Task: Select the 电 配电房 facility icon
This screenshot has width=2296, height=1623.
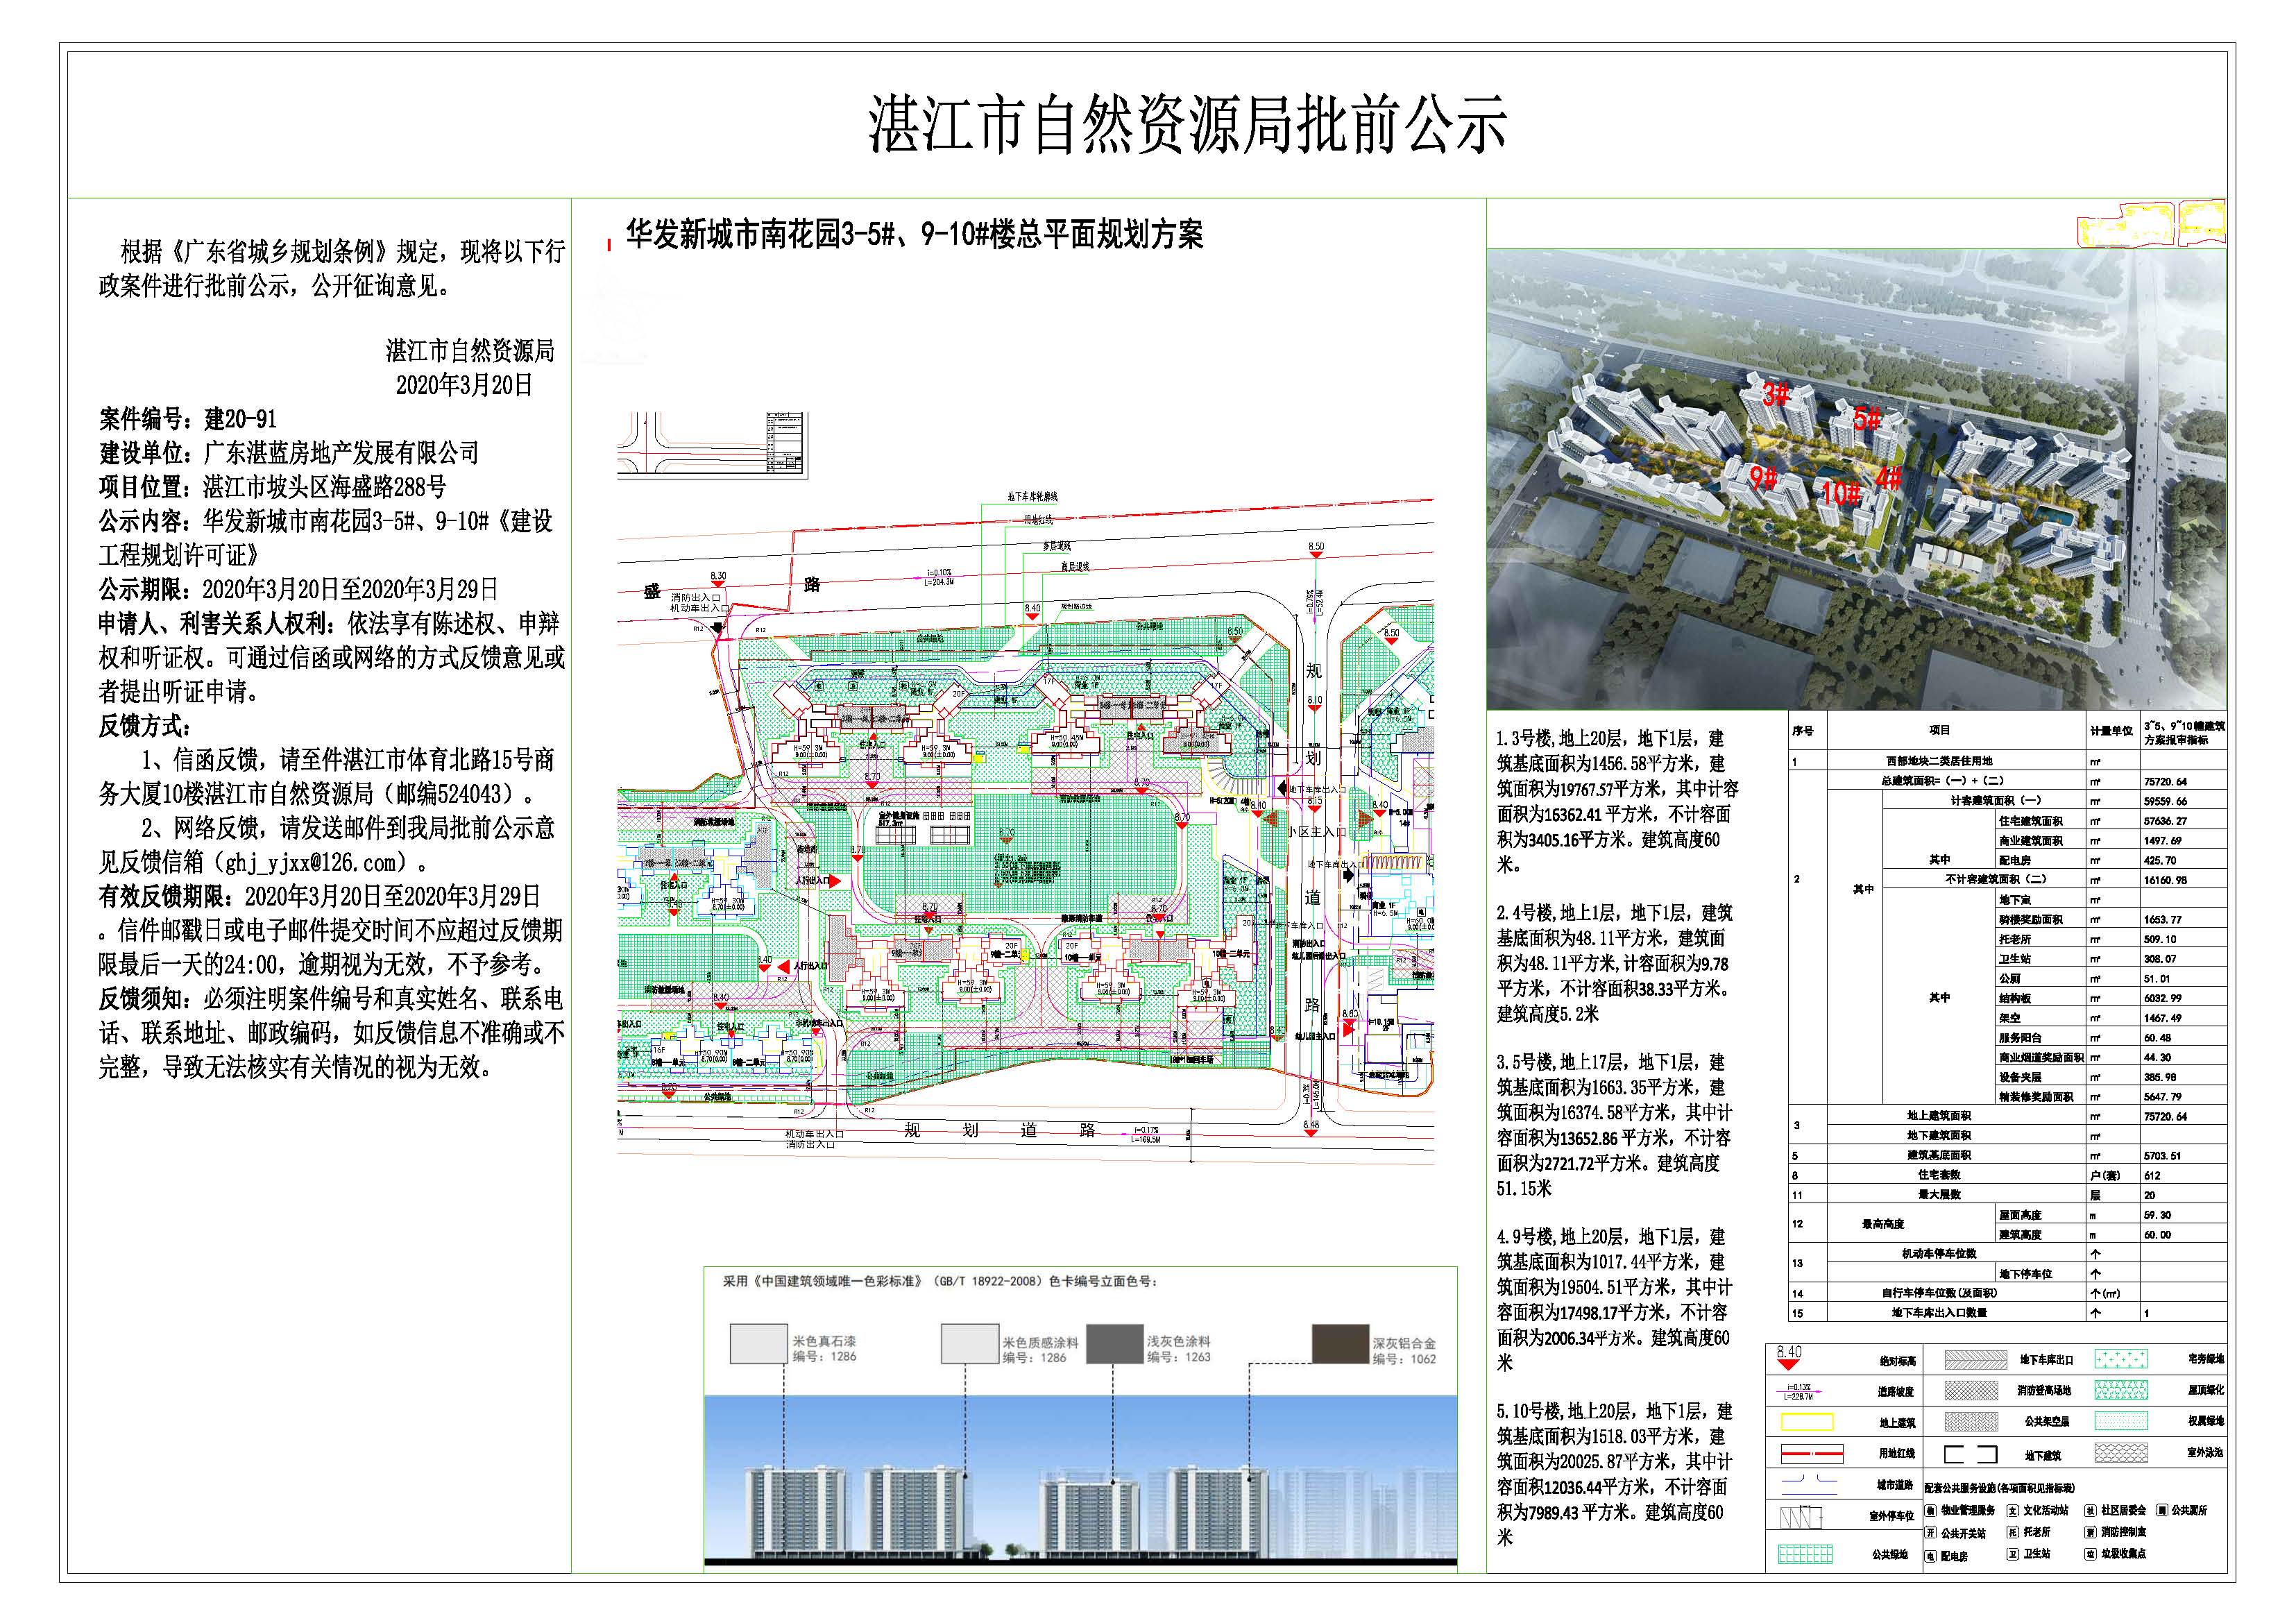Action: 1932,1557
